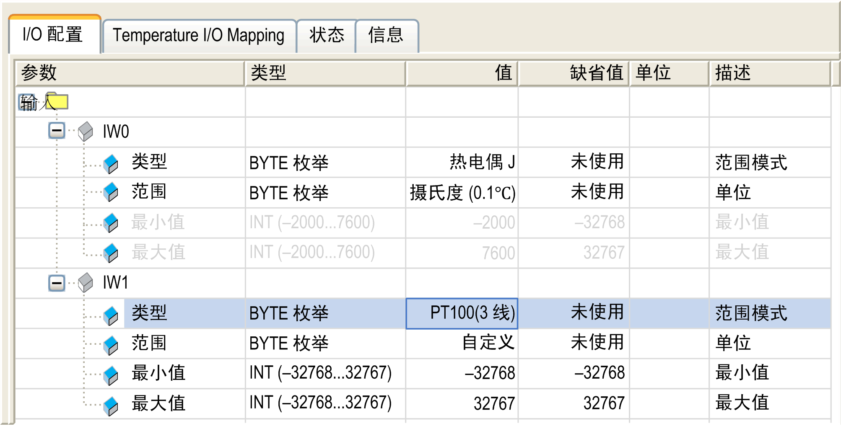This screenshot has height=426, width=841.
Task: Click the blue parameter icon for IW1 最大值
Action: tap(111, 405)
